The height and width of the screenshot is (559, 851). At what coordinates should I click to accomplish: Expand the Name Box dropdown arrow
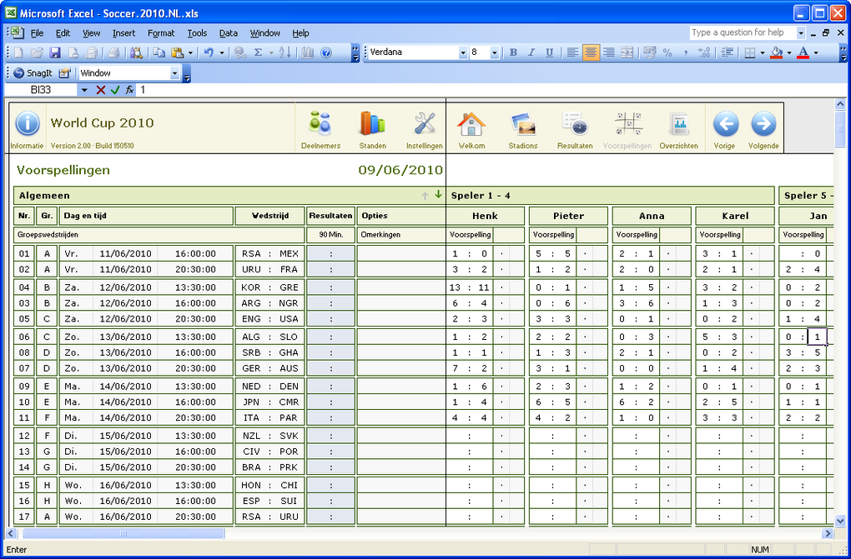(x=84, y=90)
